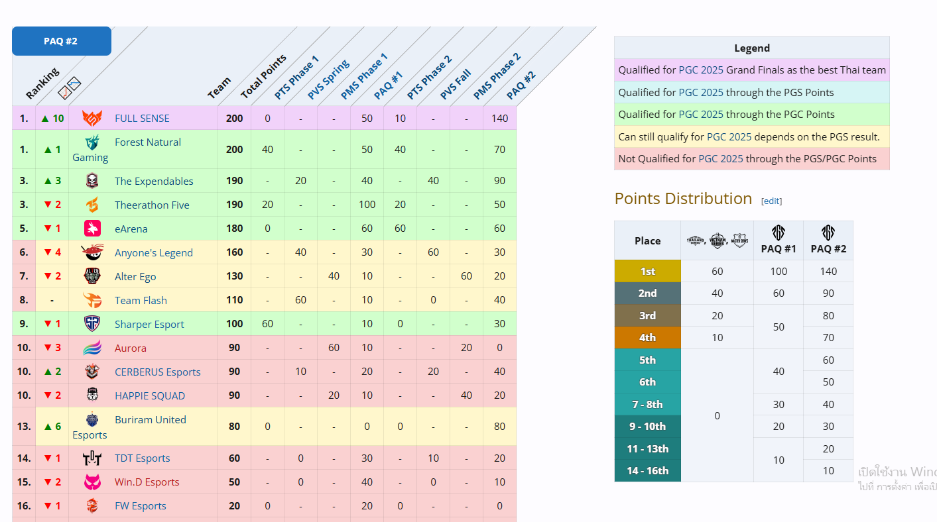Click the 3rd place bronze cell

[x=648, y=315]
